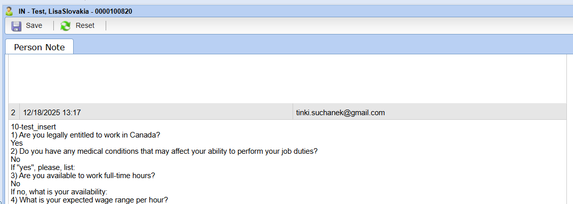Viewport: 573px width, 204px height.
Task: Click the green arrows Reset icon
Action: click(65, 26)
